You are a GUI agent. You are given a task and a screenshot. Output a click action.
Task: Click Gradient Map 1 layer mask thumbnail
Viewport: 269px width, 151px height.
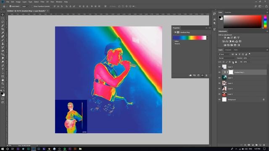click(231, 72)
